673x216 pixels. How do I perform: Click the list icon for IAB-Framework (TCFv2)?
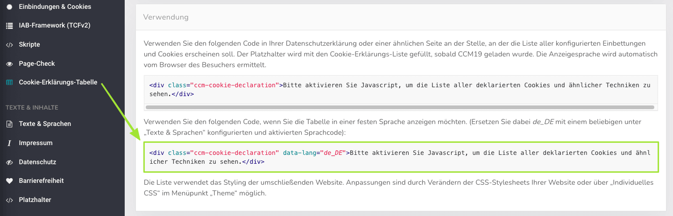tap(9, 26)
